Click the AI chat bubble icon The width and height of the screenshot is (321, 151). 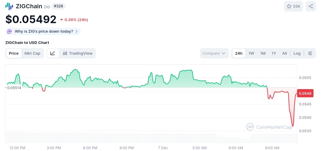(10, 32)
